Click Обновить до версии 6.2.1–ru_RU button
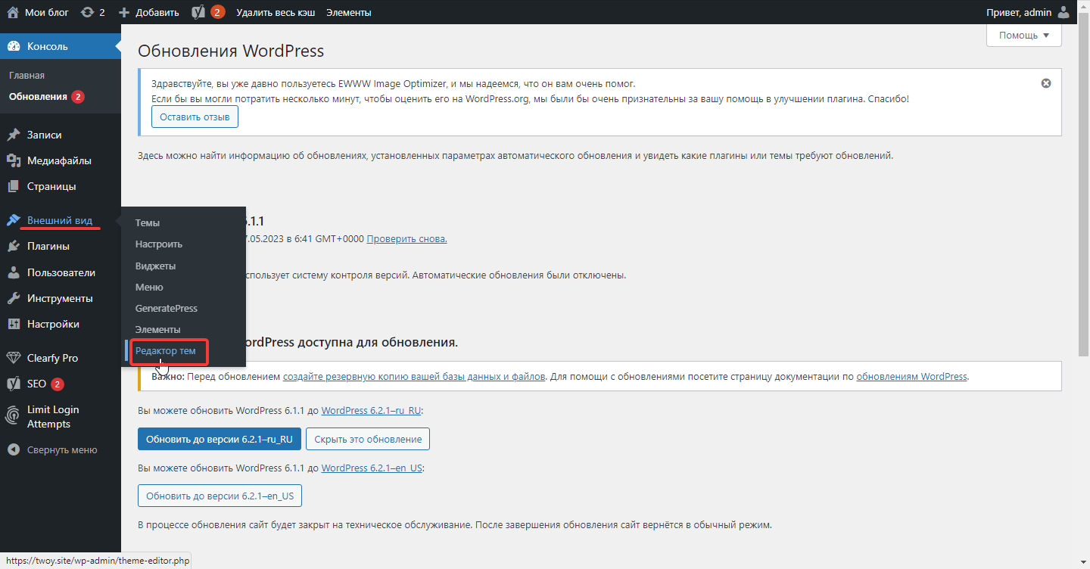This screenshot has width=1090, height=569. (x=220, y=439)
